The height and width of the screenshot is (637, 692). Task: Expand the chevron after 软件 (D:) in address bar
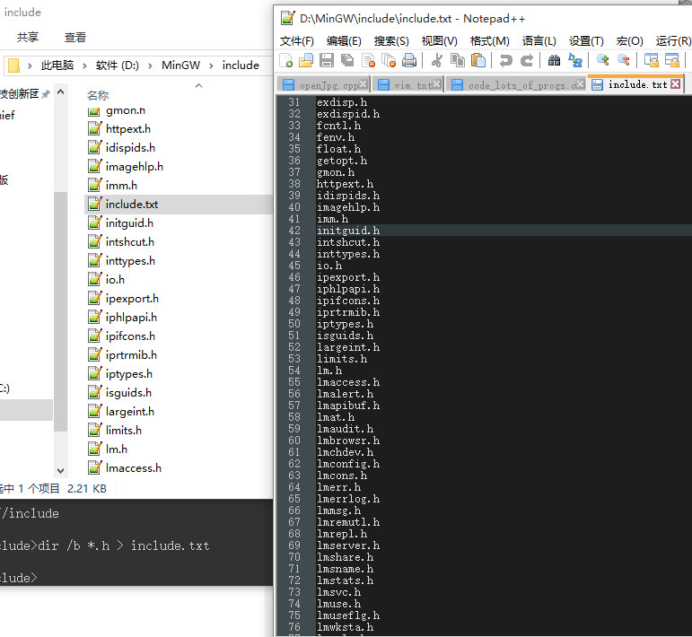(x=151, y=65)
